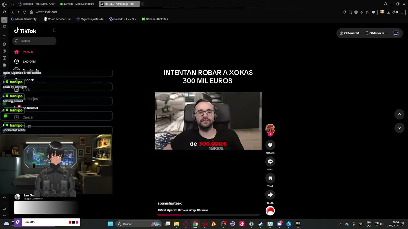Open the Mejores ajustes de... bookmark
408x229 pixels.
point(91,19)
